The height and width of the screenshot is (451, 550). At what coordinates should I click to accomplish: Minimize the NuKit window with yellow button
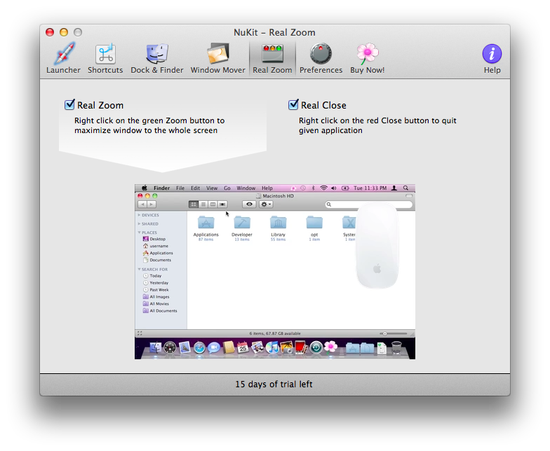(x=64, y=32)
